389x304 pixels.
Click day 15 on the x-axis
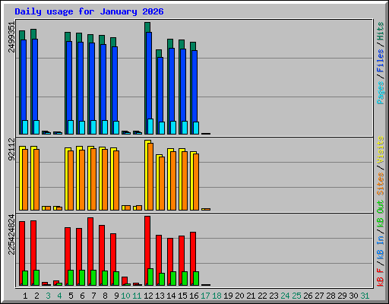click(x=182, y=296)
